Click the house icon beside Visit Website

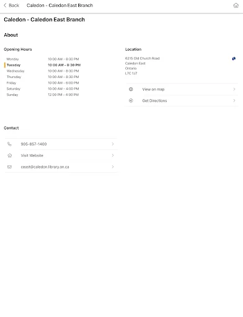coord(9,155)
